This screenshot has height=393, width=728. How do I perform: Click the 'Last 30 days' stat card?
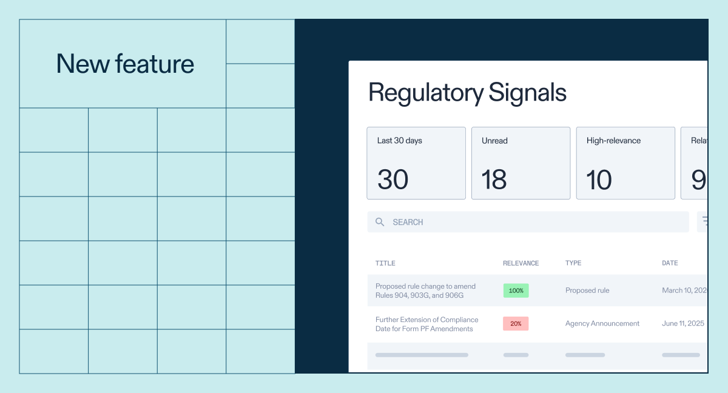pyautogui.click(x=416, y=163)
